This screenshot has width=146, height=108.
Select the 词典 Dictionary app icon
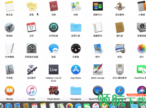53,6
